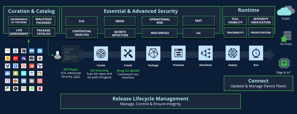
Task: Click the black Ansible logo
Action: pos(15,88)
